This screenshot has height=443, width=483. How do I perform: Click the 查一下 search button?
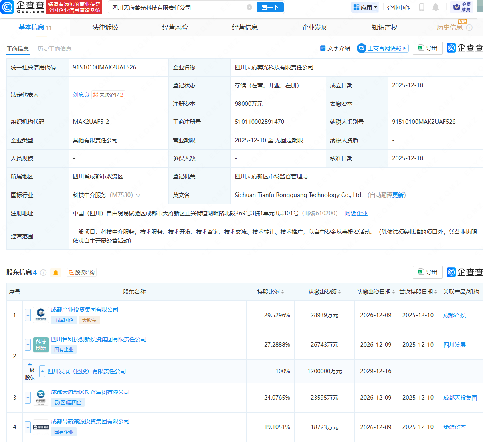click(x=270, y=7)
